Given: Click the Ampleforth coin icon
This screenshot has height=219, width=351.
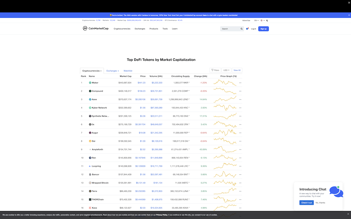Looking at the screenshot, I should pos(90,150).
